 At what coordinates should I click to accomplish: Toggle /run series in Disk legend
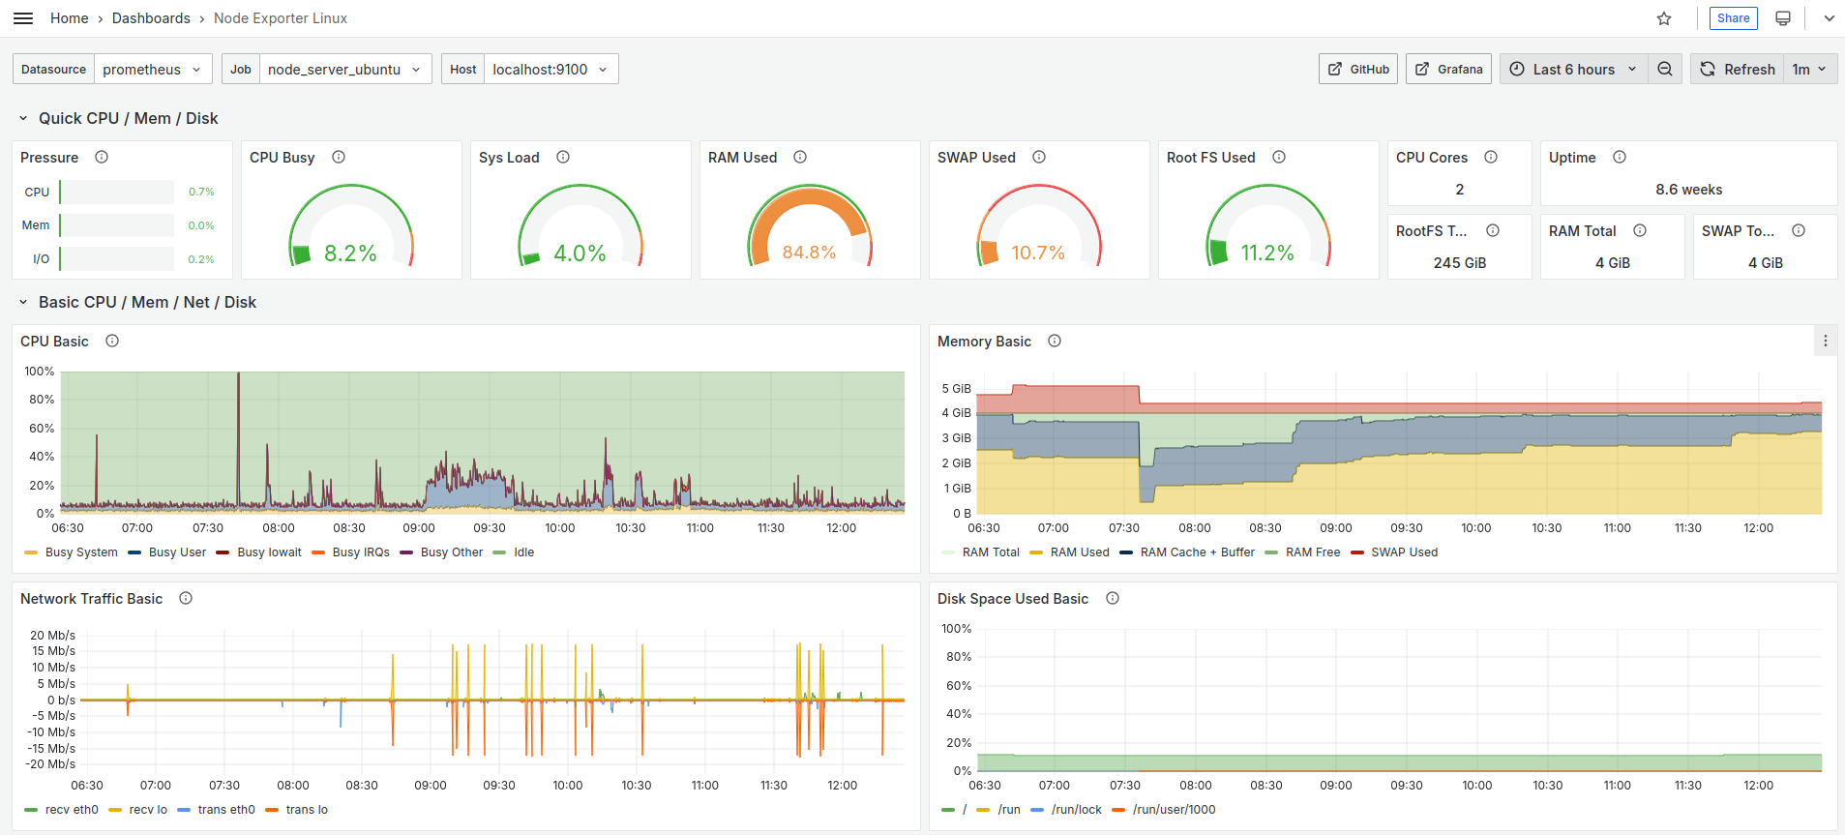[1009, 810]
